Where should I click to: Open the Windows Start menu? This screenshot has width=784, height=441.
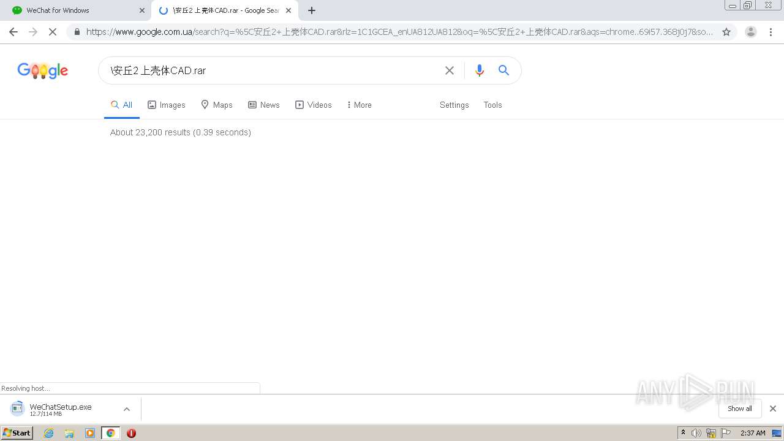pyautogui.click(x=17, y=433)
